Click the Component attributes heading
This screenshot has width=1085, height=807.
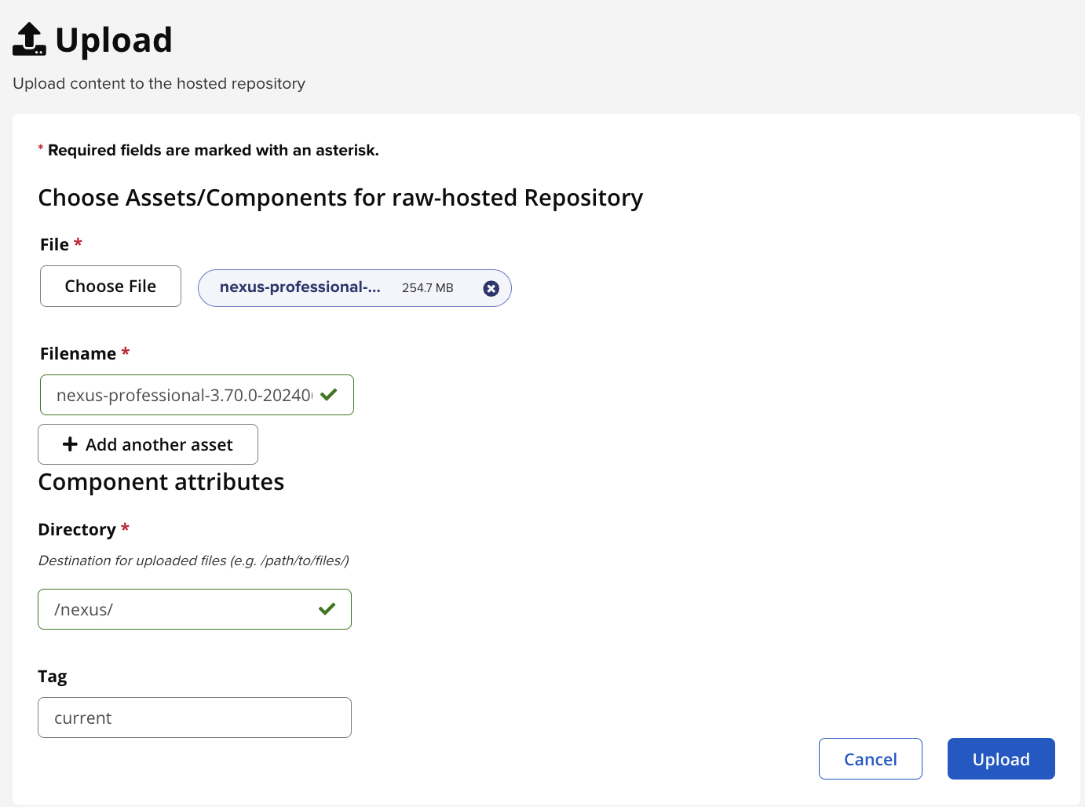[x=161, y=482]
